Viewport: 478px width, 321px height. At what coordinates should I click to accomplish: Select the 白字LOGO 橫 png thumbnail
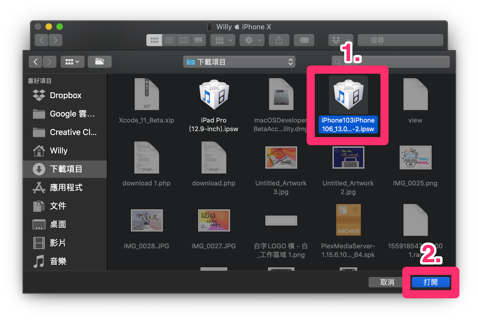(281, 221)
